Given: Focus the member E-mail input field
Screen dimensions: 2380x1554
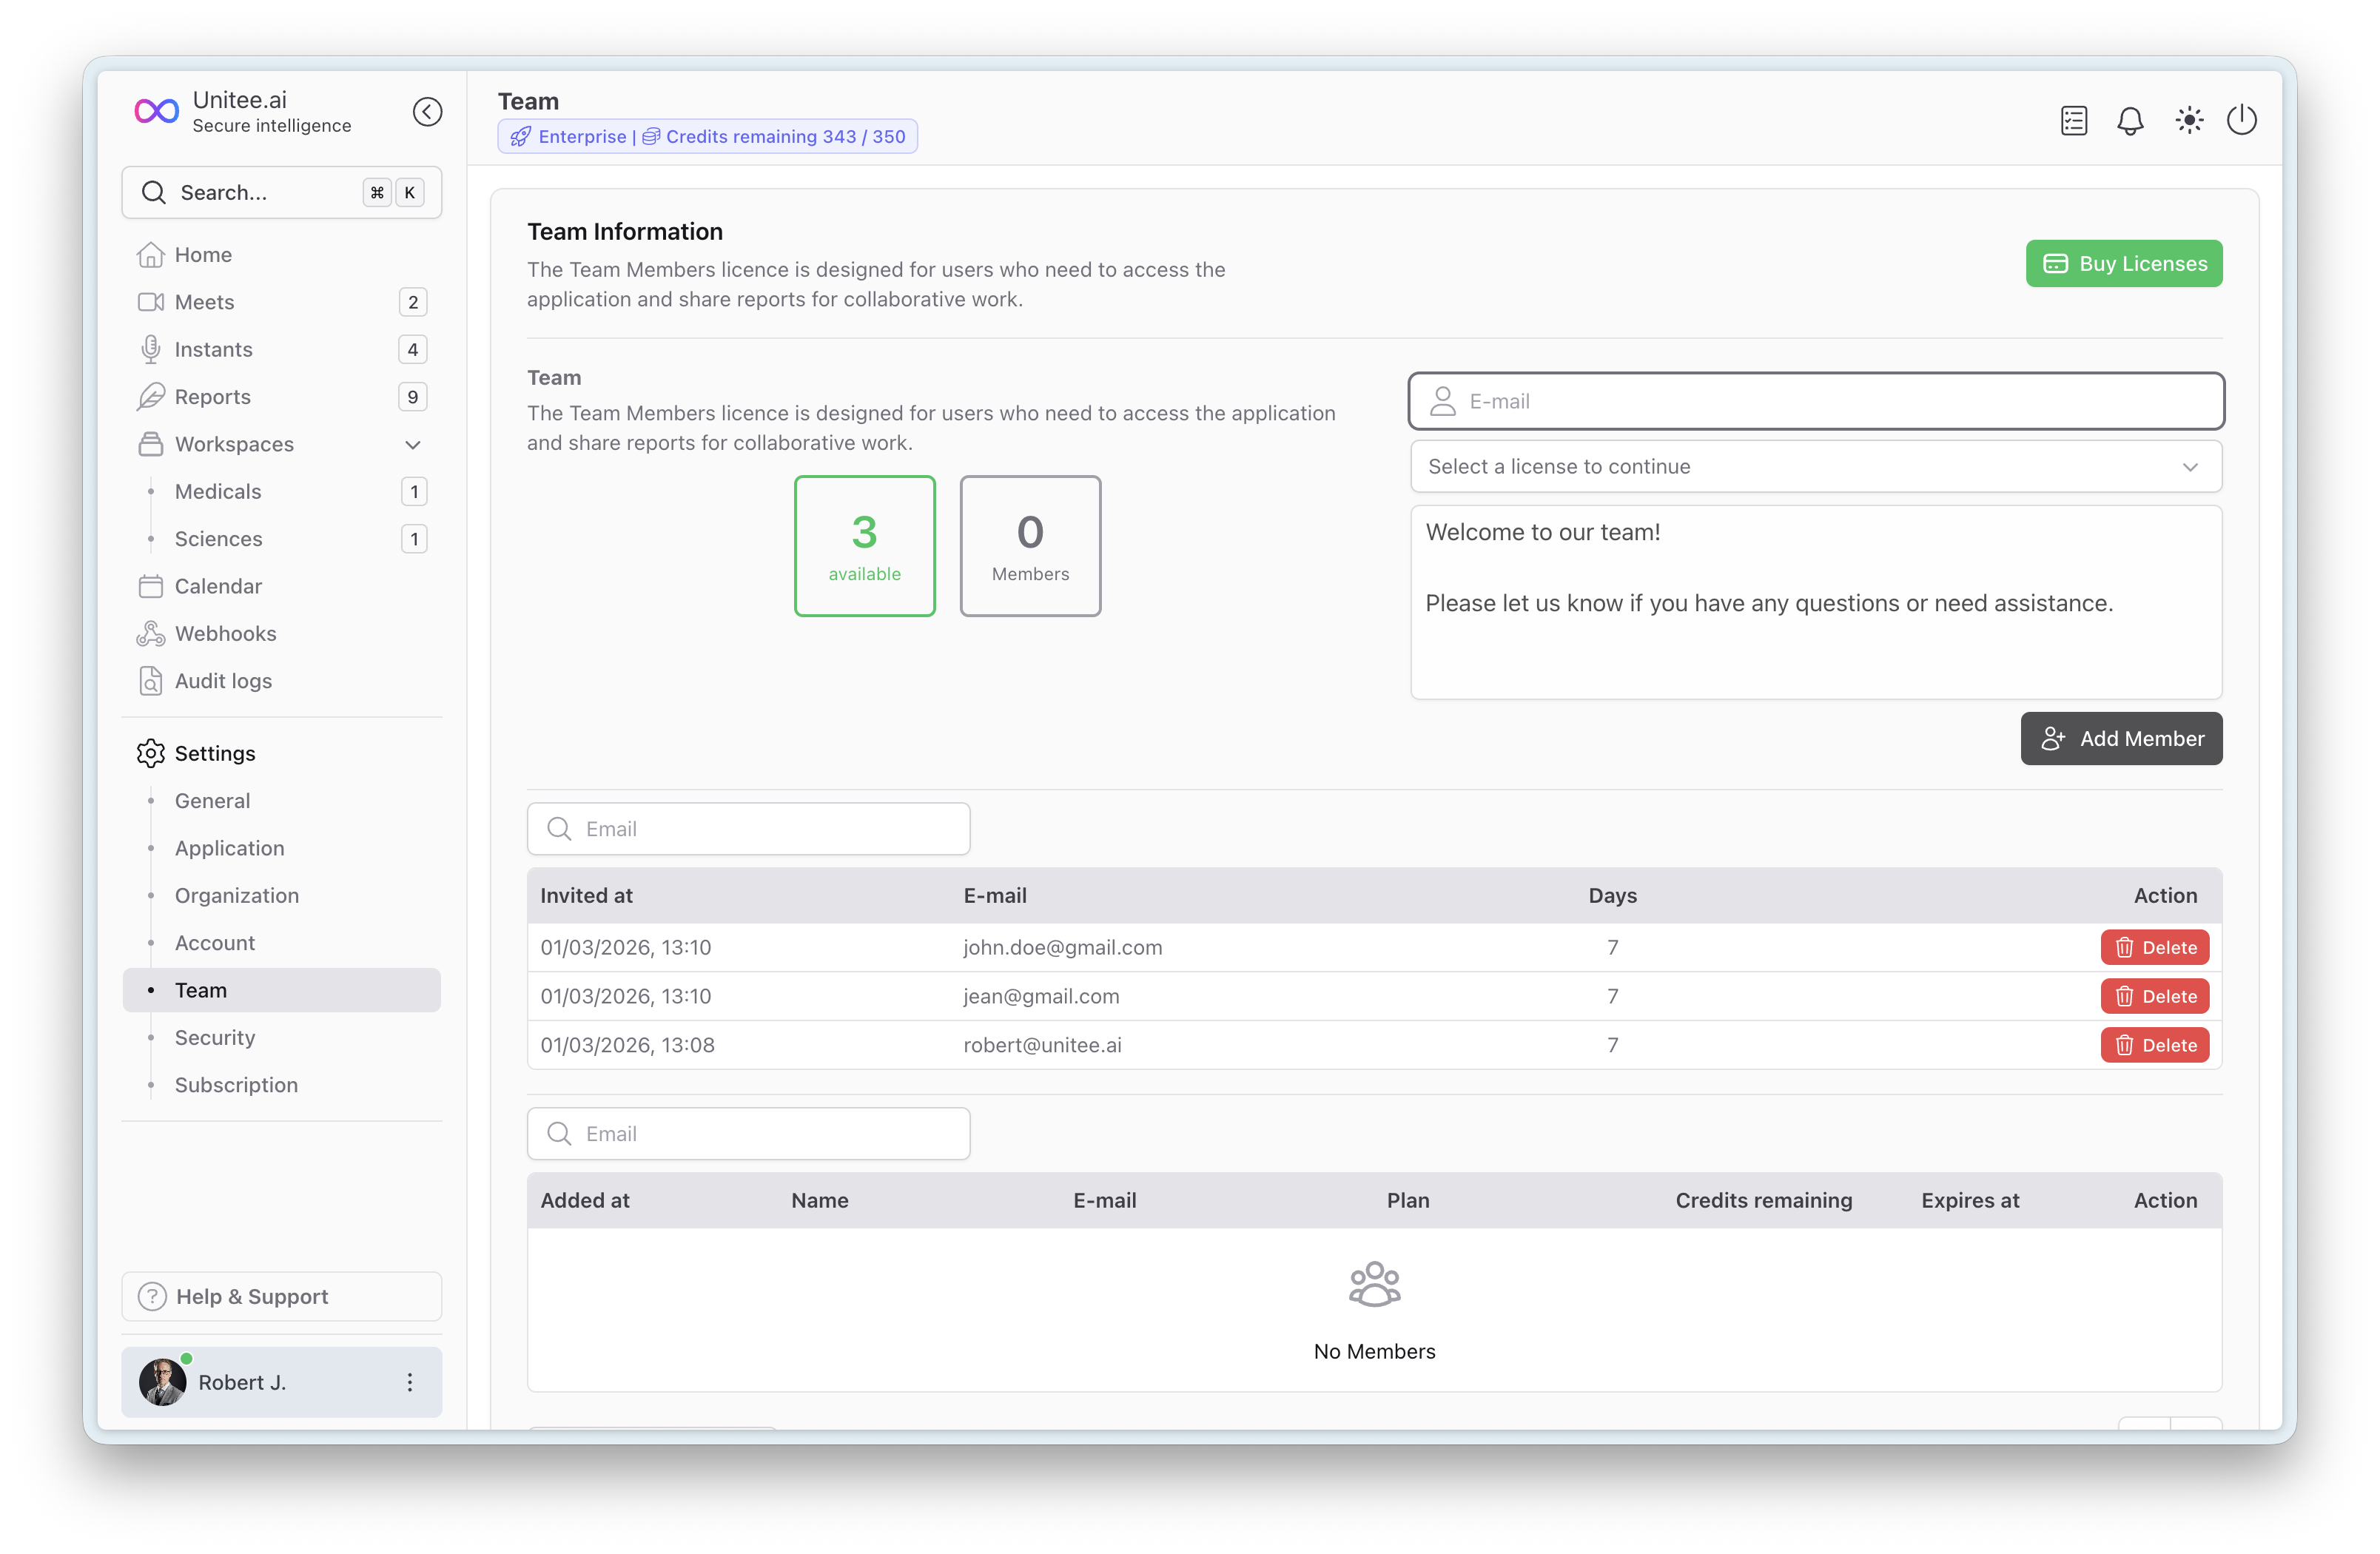Looking at the screenshot, I should pos(1816,401).
